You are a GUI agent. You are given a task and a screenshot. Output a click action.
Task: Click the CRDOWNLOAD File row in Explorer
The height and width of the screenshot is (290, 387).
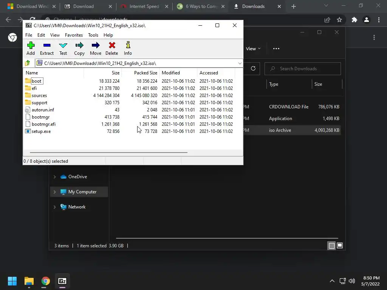292,107
